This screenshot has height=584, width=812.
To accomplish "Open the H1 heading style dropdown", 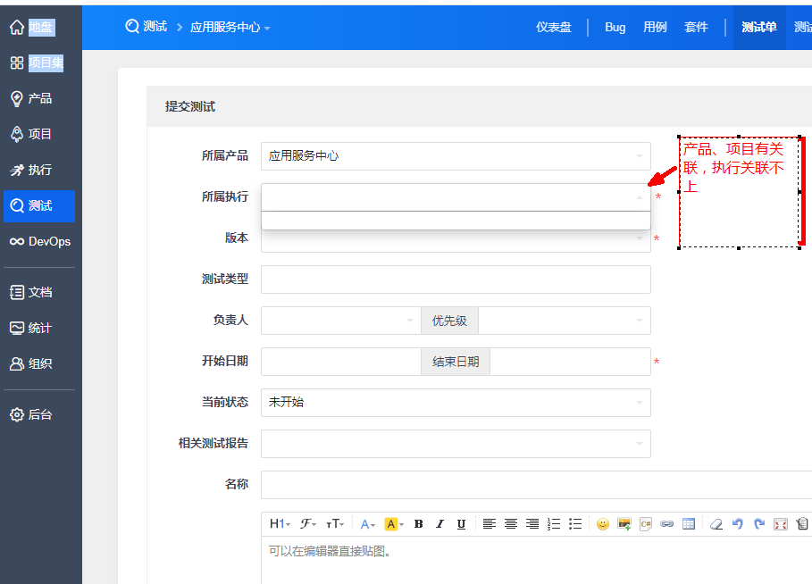I will pyautogui.click(x=280, y=524).
